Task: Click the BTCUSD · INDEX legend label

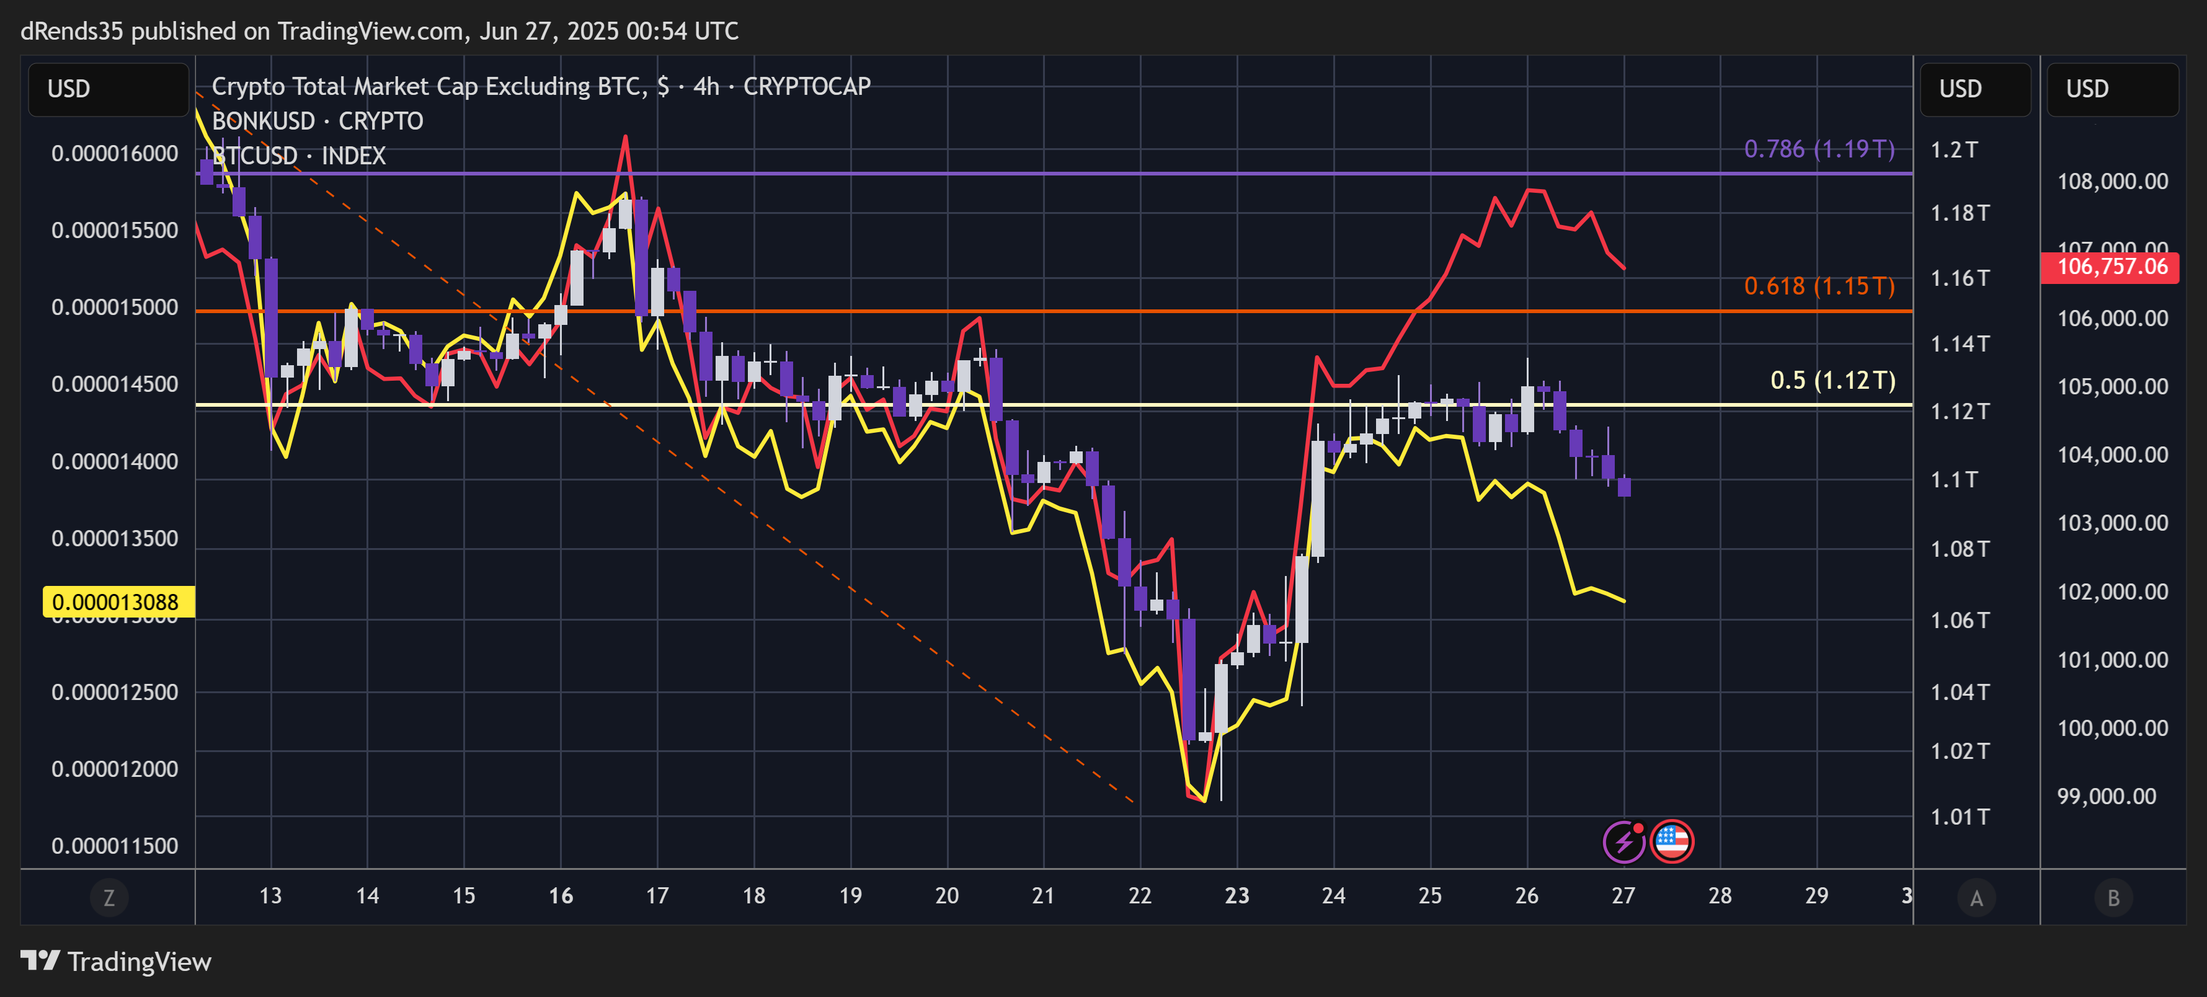Action: (299, 156)
